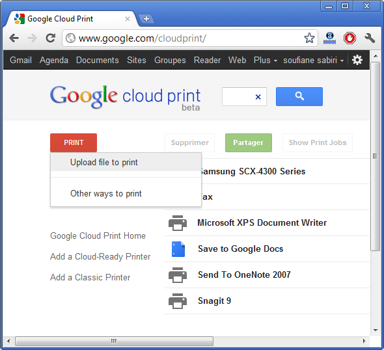Click globe site-info icon in address bar

coord(70,38)
